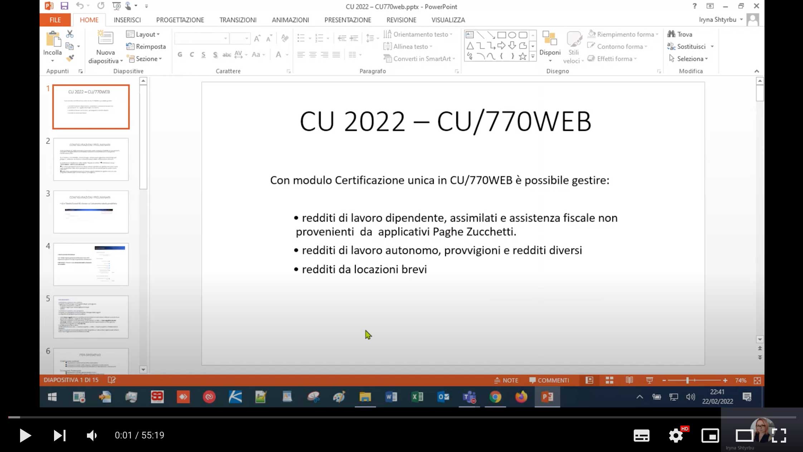
Task: Start Slide Show icon in status bar
Action: tap(649, 380)
